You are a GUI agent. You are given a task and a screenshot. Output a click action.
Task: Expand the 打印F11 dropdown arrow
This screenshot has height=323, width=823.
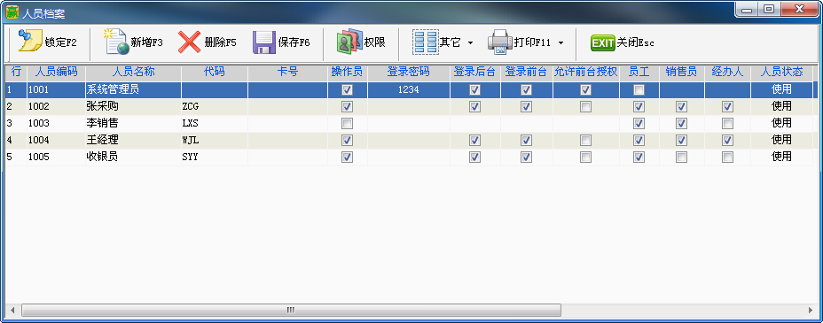560,43
